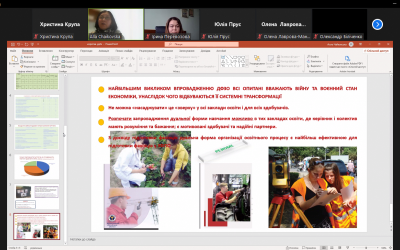
Task: Click Clear All Formatting icon
Action: [x=133, y=58]
